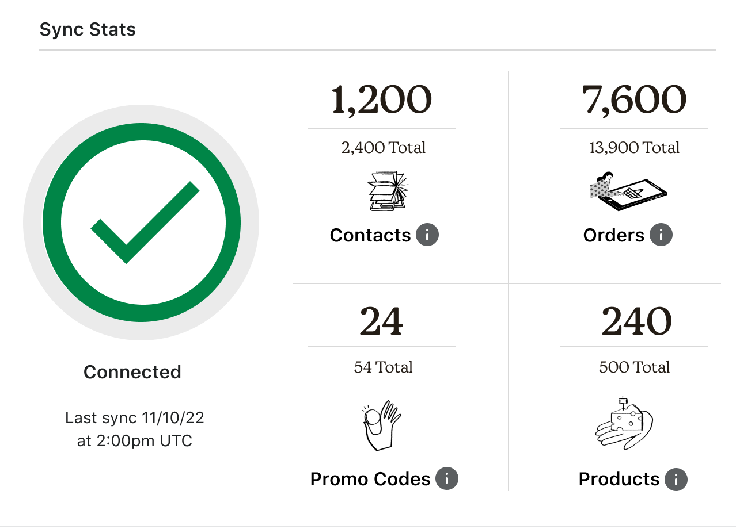Click the Promo Codes hand-with-coin illustration
736x529 pixels.
pos(382,425)
